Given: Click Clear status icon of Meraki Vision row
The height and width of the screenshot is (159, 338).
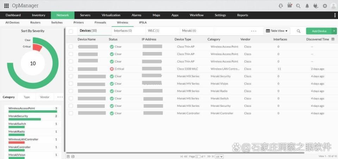Looking at the screenshot, I should pos(112,84).
